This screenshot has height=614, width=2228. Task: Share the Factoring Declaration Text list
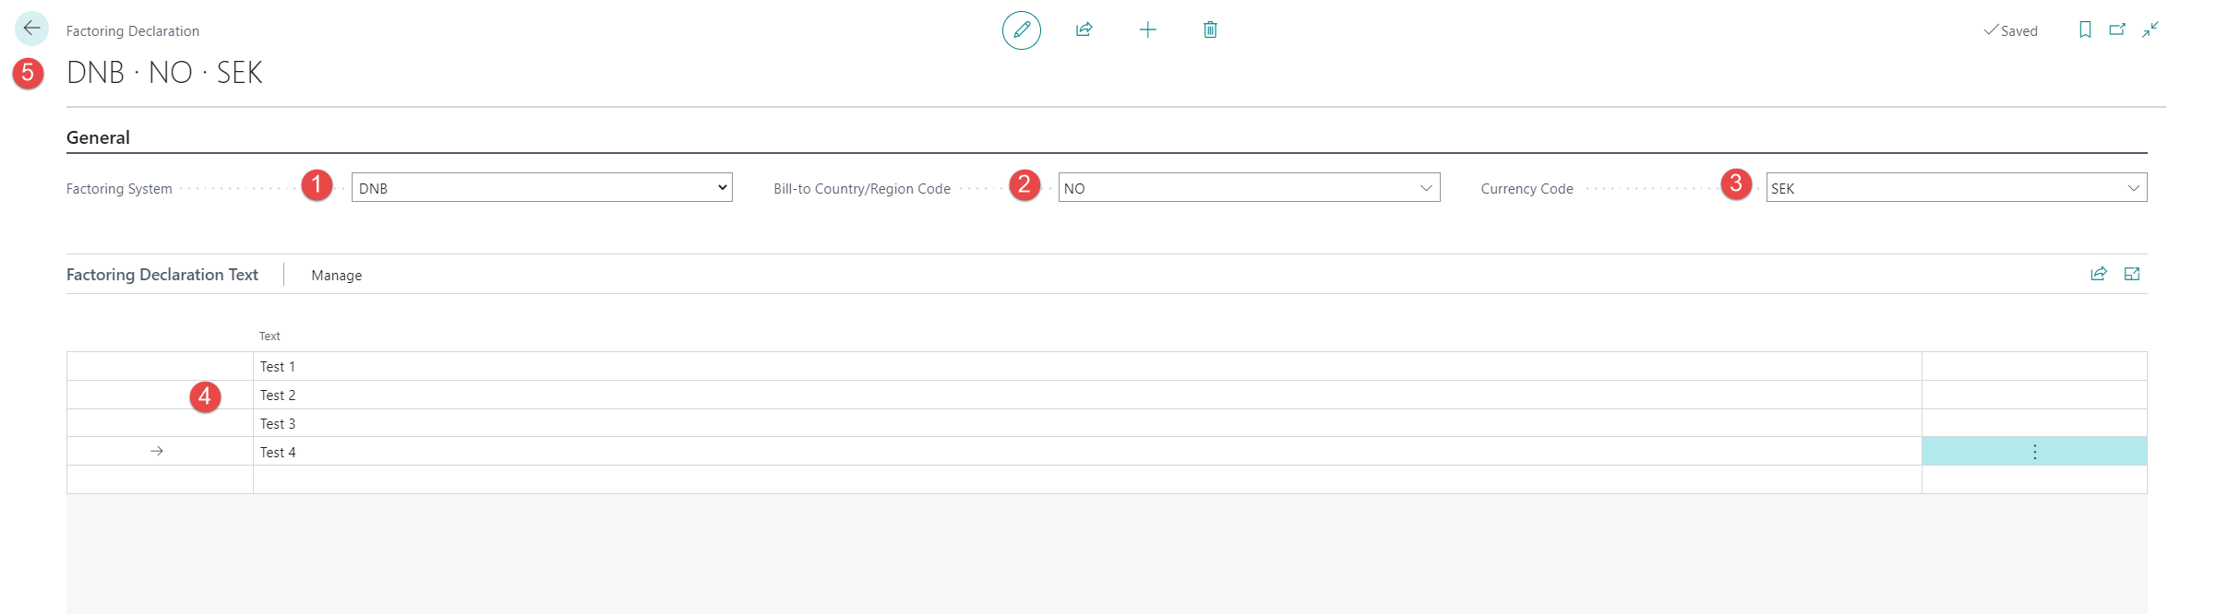pos(2098,274)
